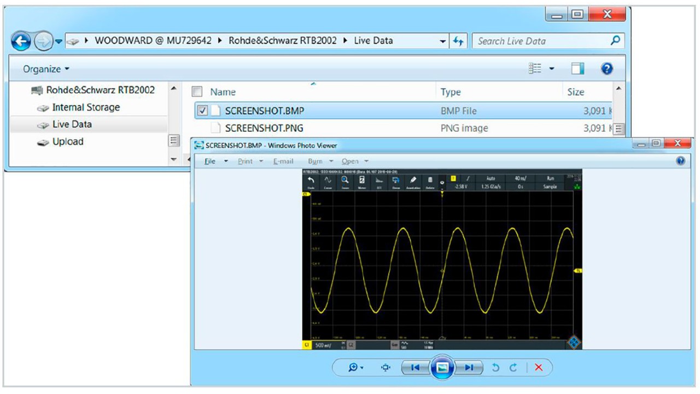Click 40 ns timebase in oscilloscope image
Image resolution: width=700 pixels, height=394 pixels.
pyautogui.click(x=520, y=178)
